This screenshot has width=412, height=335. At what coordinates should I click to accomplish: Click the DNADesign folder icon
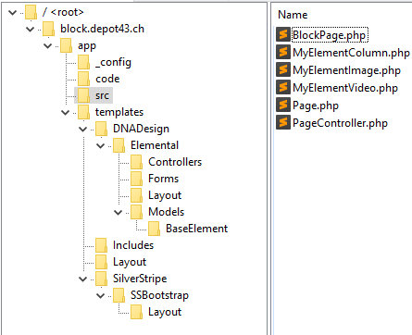click(x=102, y=129)
